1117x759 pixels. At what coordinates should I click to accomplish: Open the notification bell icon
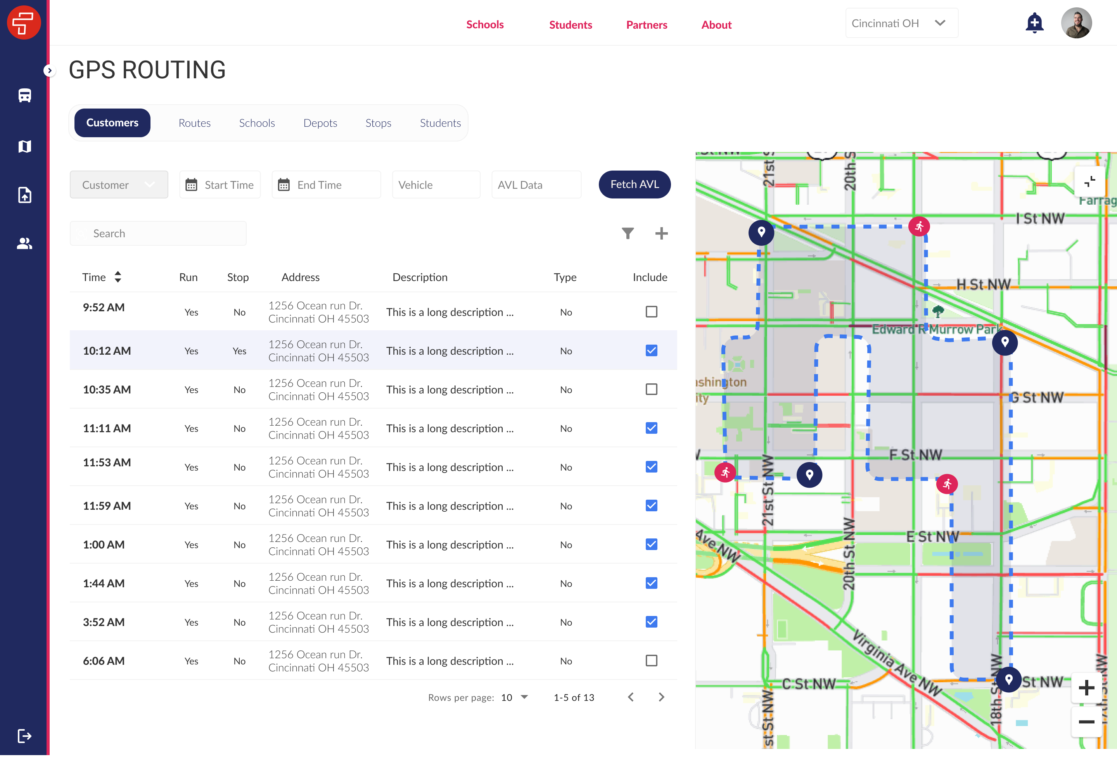pos(1034,22)
